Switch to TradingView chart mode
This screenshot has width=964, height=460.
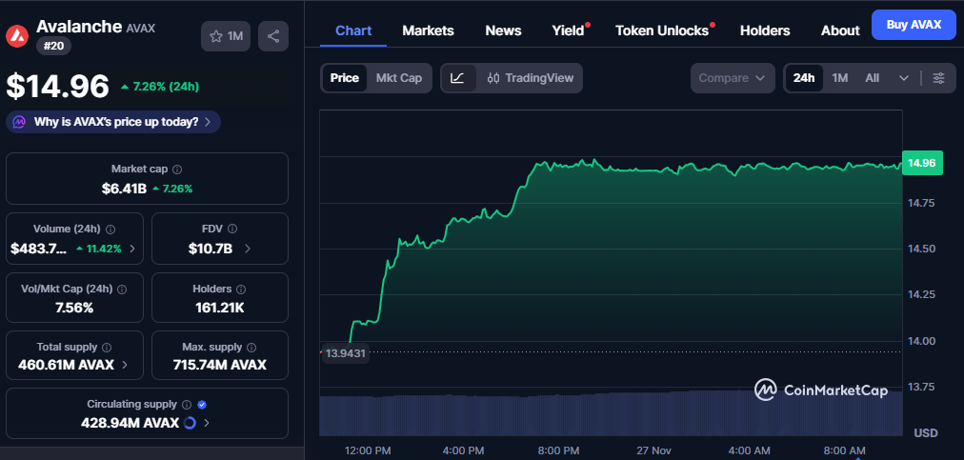(x=531, y=78)
